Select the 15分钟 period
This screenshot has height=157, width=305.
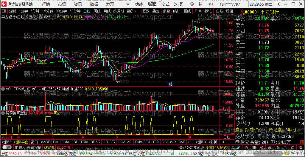pyautogui.click(x=47, y=11)
